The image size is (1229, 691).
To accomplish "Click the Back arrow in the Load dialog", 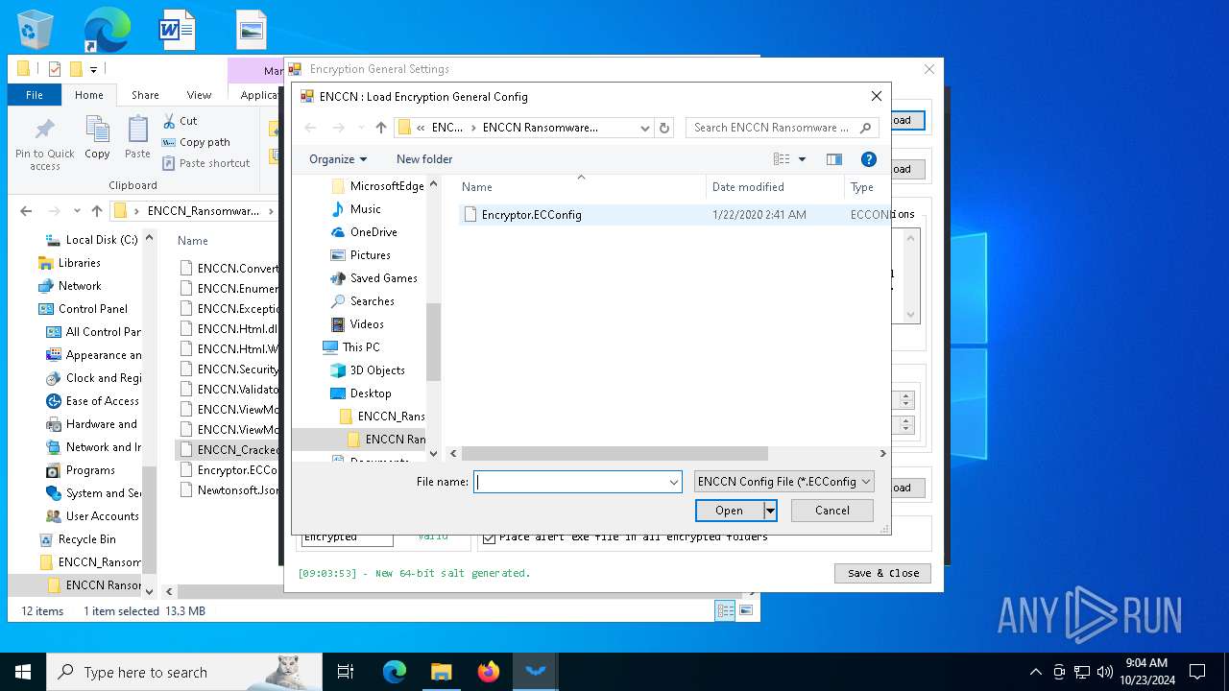I will point(310,128).
